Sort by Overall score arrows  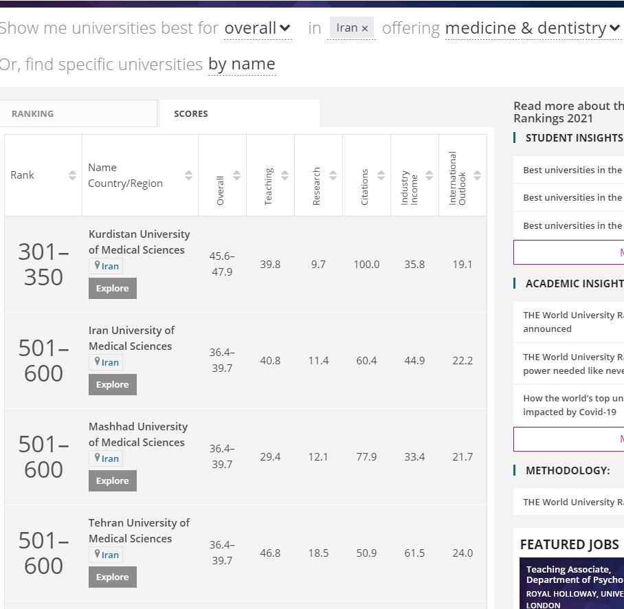tap(237, 175)
